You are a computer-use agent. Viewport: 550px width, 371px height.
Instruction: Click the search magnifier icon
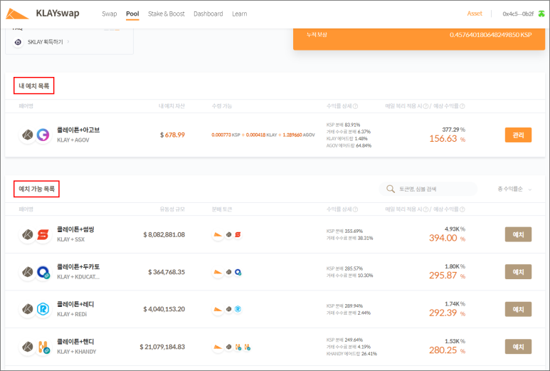point(391,189)
